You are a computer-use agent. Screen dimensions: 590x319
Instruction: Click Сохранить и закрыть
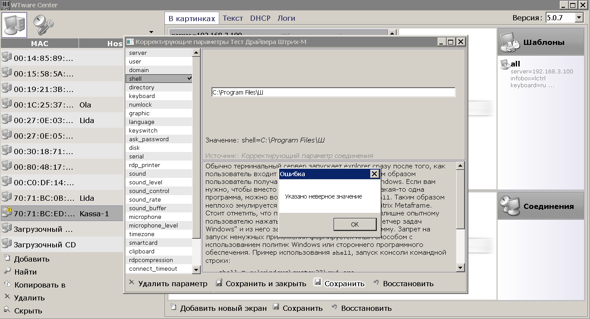point(261,284)
